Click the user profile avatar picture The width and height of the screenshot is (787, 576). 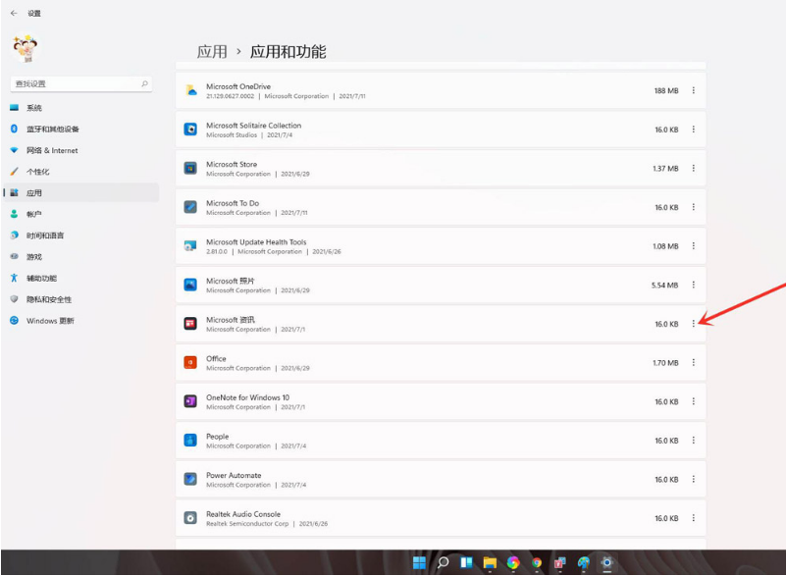tap(26, 49)
